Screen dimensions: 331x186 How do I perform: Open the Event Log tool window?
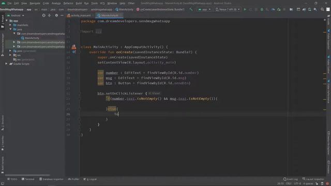(291, 179)
